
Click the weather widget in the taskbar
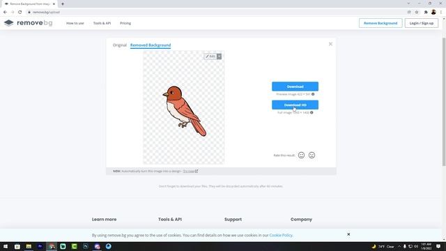[x=383, y=246]
